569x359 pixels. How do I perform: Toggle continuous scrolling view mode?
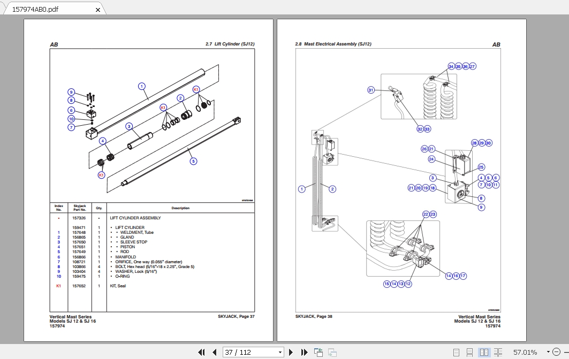pos(470,352)
